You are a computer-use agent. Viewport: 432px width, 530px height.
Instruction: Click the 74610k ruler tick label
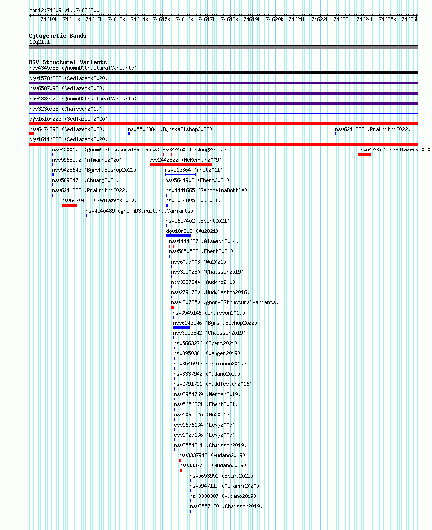[49, 19]
